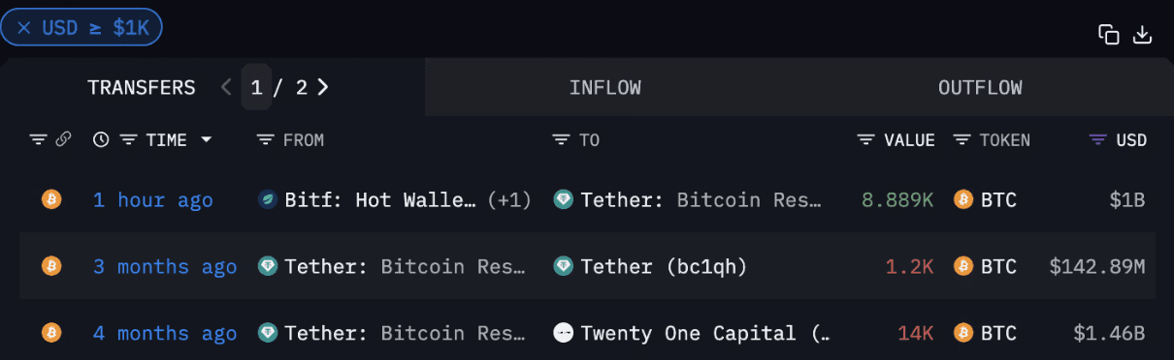The width and height of the screenshot is (1174, 360).
Task: Click the download icon at top right
Action: 1143,35
